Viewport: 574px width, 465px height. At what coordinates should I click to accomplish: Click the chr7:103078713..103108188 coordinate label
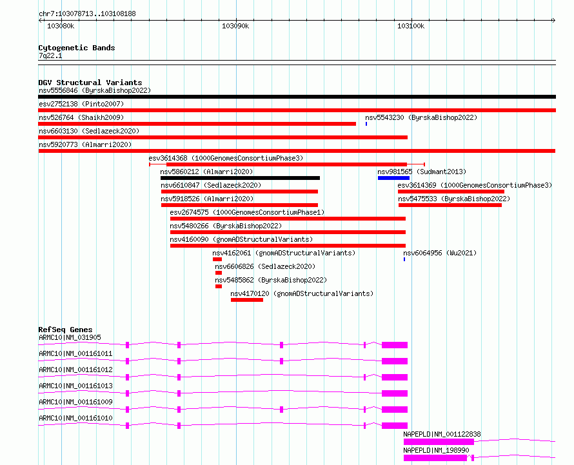click(87, 14)
